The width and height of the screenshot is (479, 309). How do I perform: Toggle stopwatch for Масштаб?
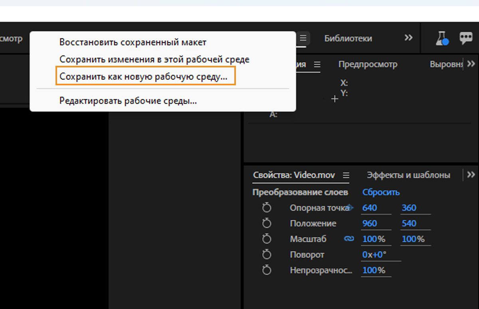tap(267, 238)
